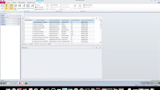
Task: Open the Builder in Query Setup
Action: point(53,9)
